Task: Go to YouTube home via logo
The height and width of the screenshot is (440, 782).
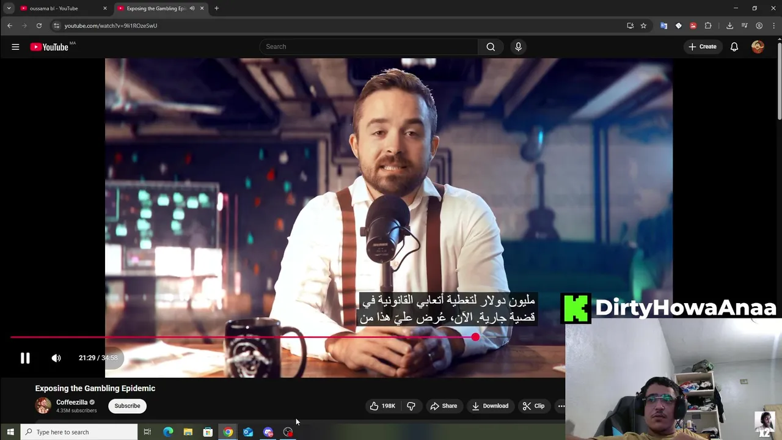Action: coord(49,47)
